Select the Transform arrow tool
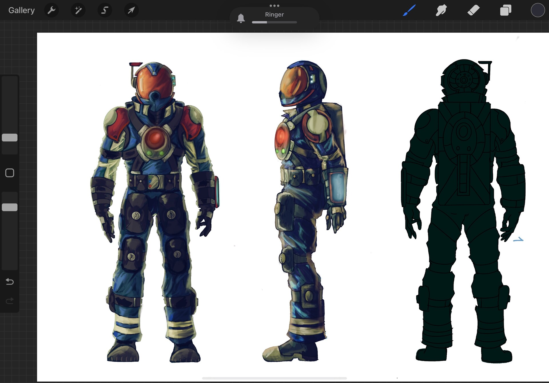The width and height of the screenshot is (549, 383). pos(131,10)
